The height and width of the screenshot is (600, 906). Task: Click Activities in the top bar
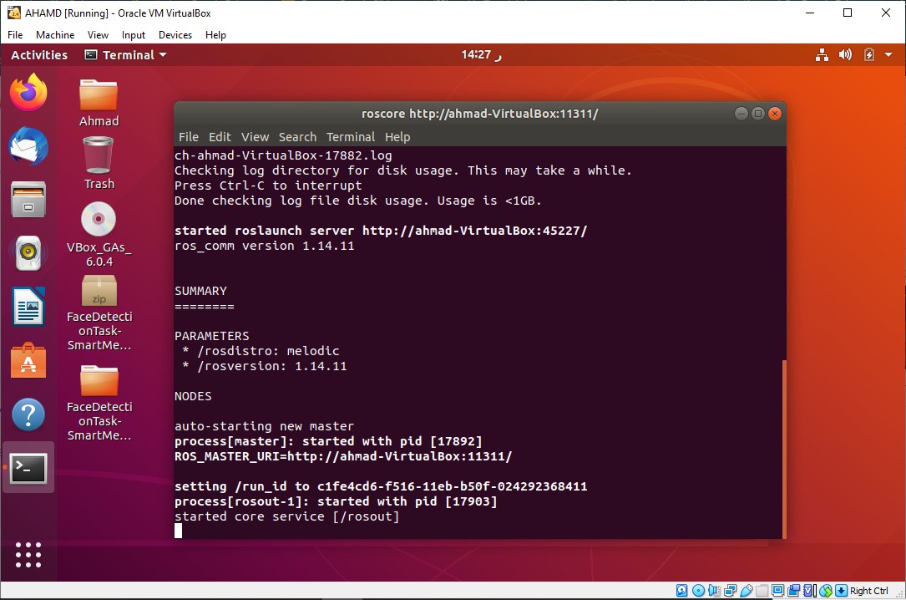coord(38,54)
